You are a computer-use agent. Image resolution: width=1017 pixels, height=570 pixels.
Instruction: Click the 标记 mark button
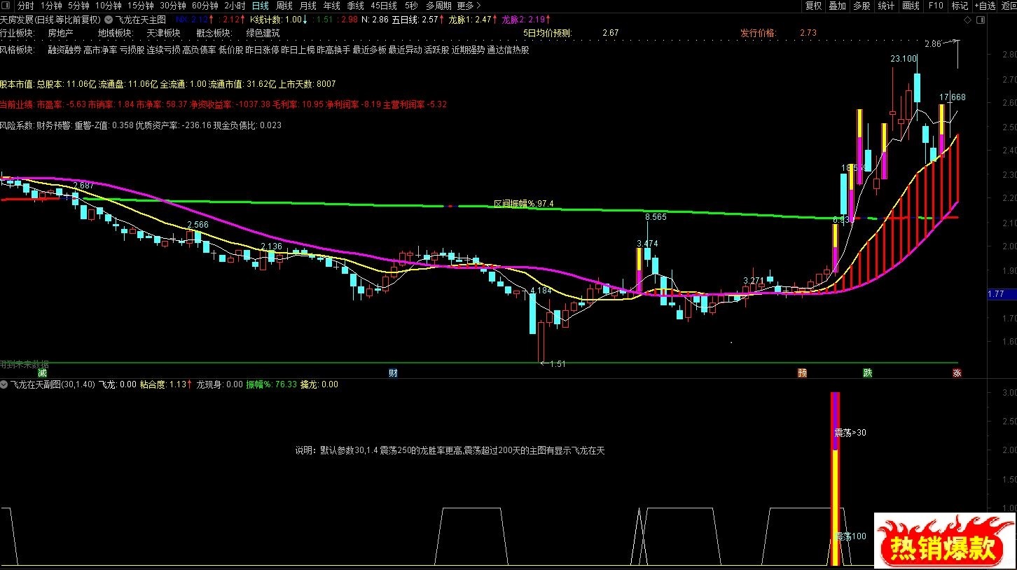tap(960, 6)
